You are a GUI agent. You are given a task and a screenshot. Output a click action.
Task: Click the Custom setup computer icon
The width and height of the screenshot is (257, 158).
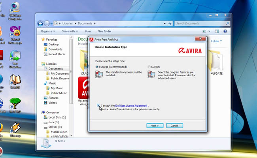[151, 74]
